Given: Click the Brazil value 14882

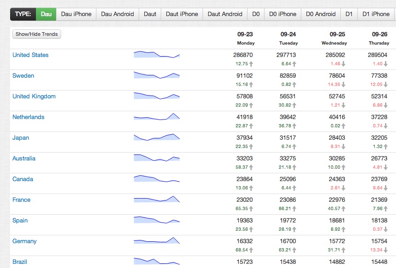Looking at the screenshot, I should tap(337, 262).
